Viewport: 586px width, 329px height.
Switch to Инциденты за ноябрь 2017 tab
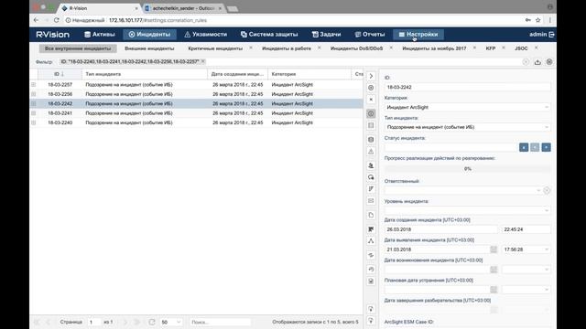point(434,48)
